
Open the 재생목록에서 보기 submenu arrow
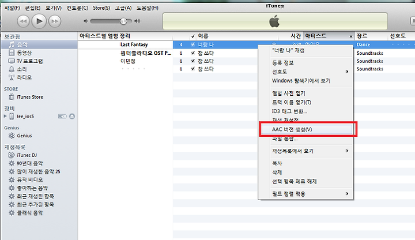[x=347, y=151]
